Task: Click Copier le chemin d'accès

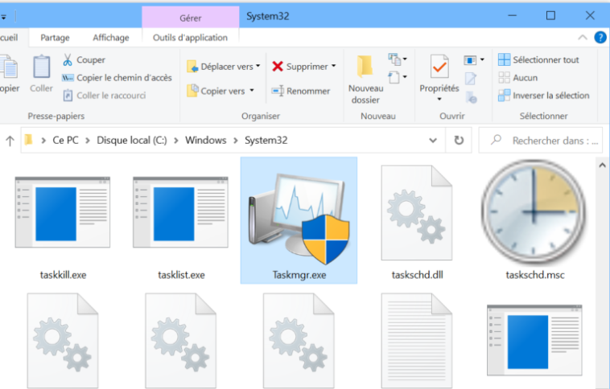Action: click(117, 78)
